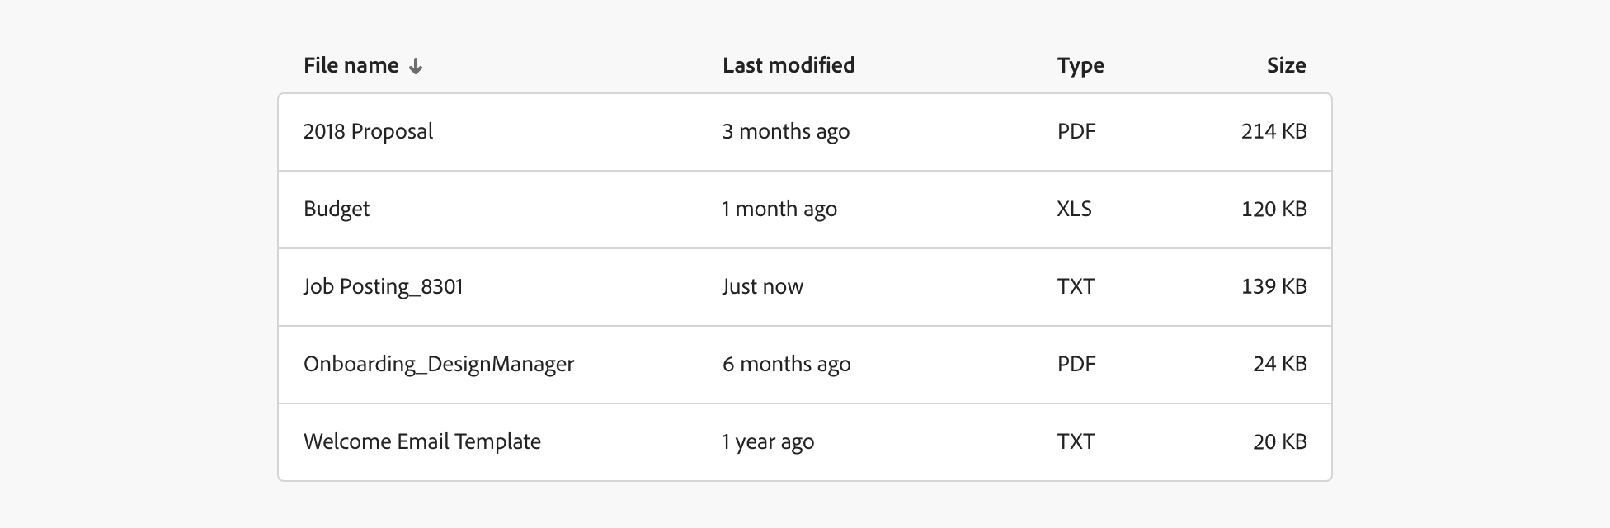1610x528 pixels.
Task: Click the '6 months ago' modified cell
Action: pos(787,365)
